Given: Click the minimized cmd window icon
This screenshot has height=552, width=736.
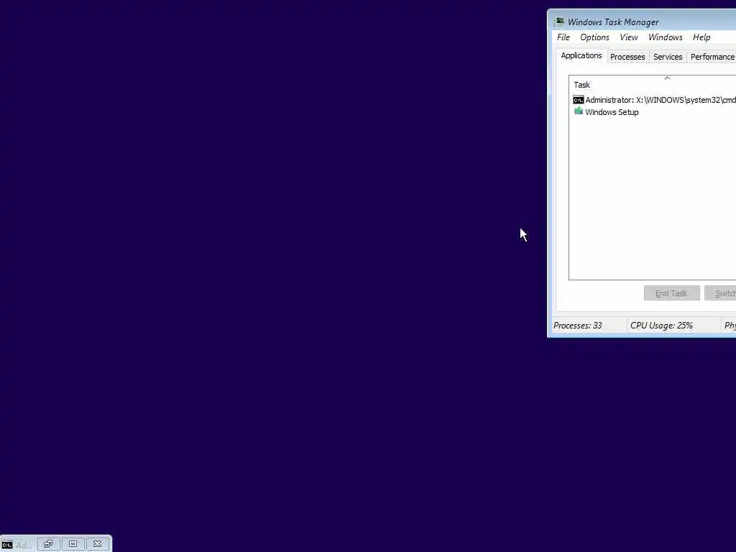Looking at the screenshot, I should [6, 545].
